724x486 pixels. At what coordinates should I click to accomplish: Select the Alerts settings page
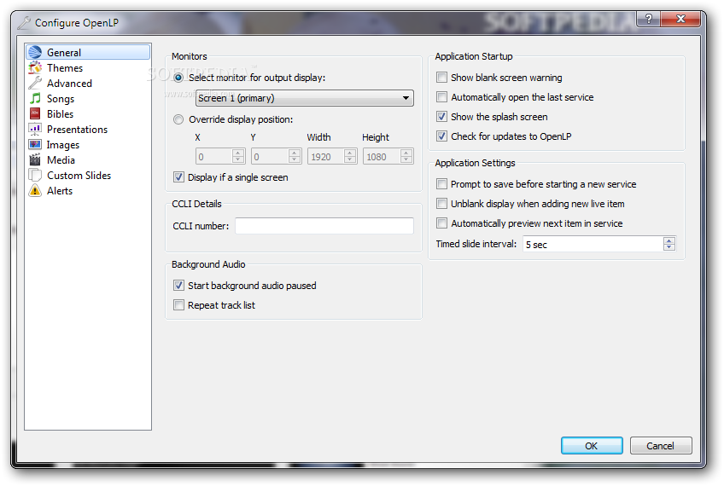tap(88, 190)
